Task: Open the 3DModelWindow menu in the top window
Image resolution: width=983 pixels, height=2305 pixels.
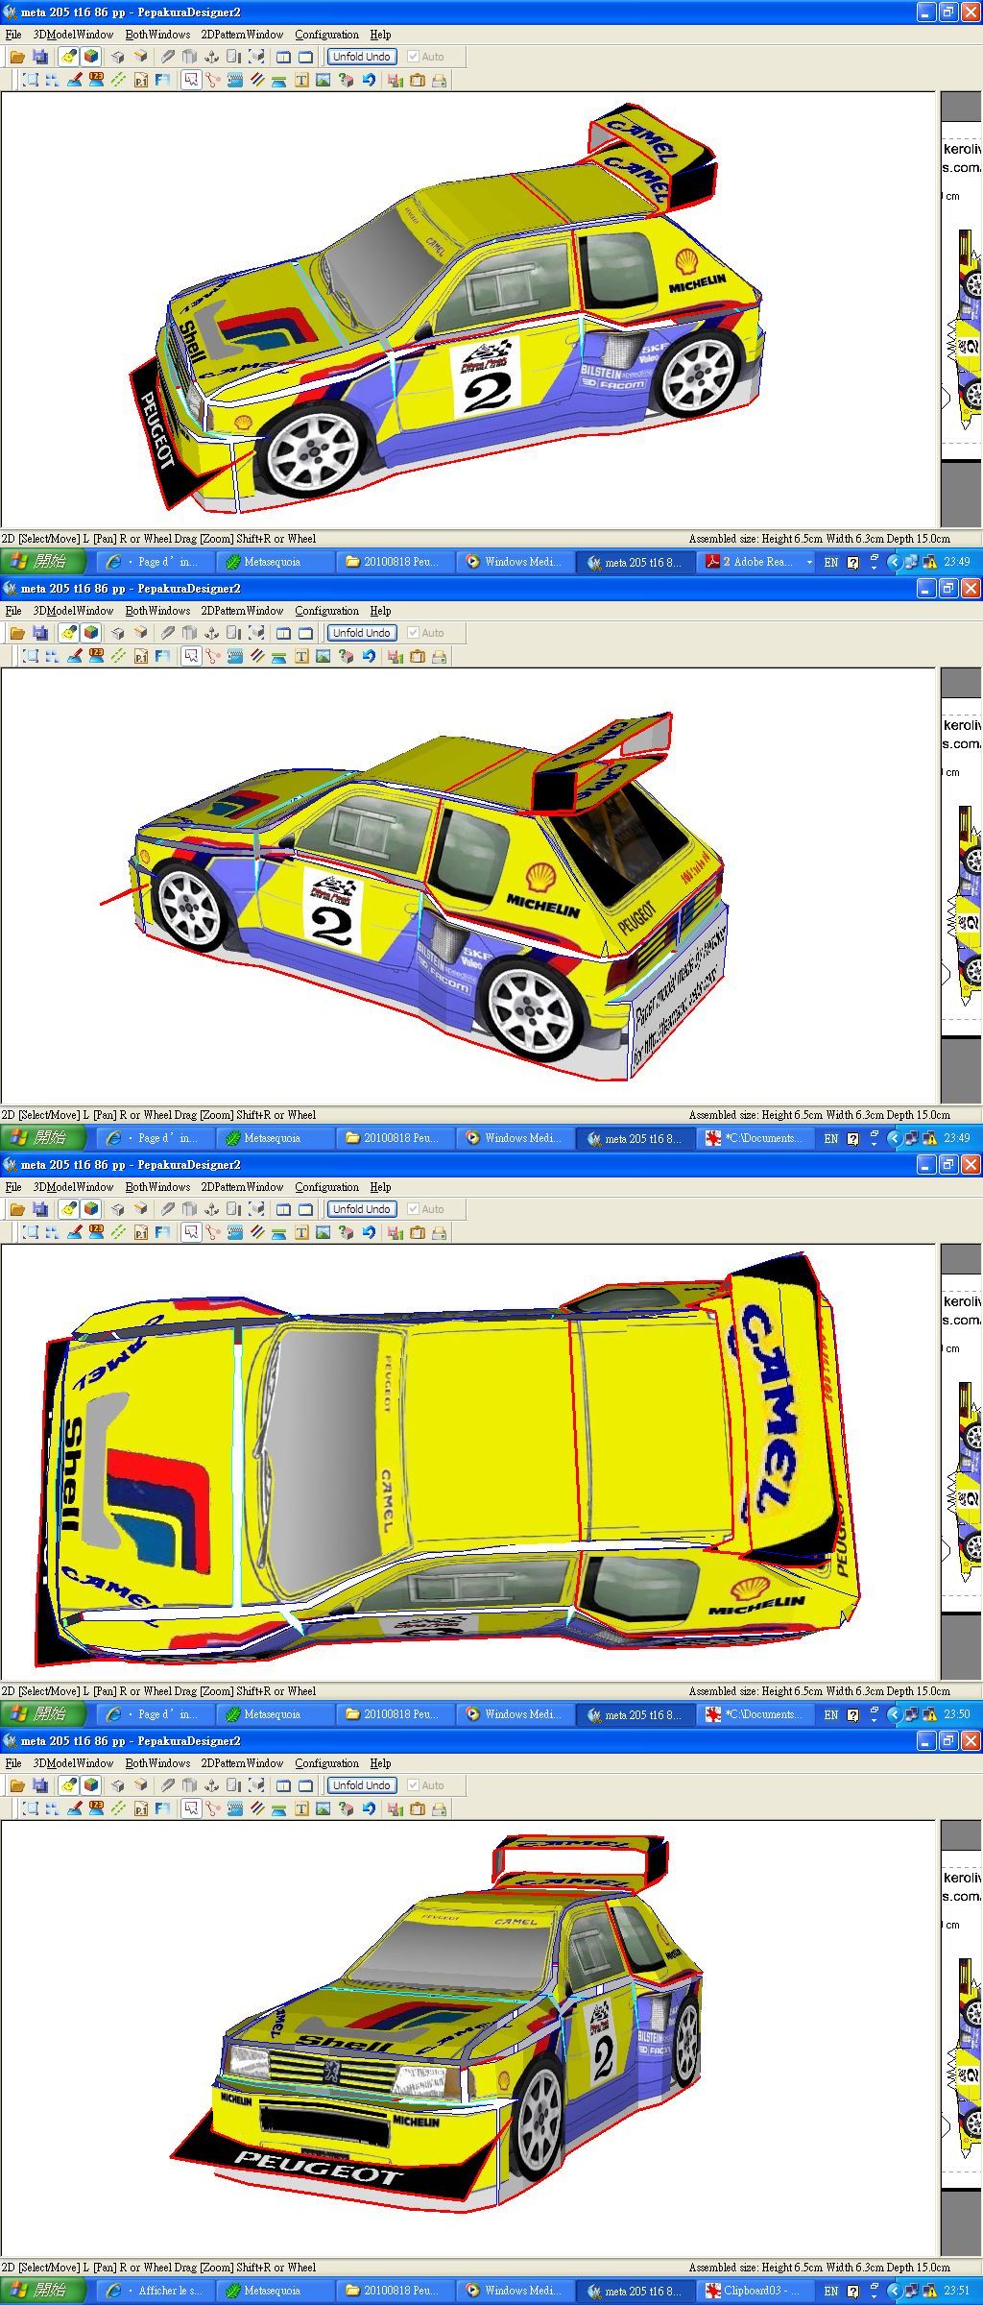Action: (x=74, y=35)
